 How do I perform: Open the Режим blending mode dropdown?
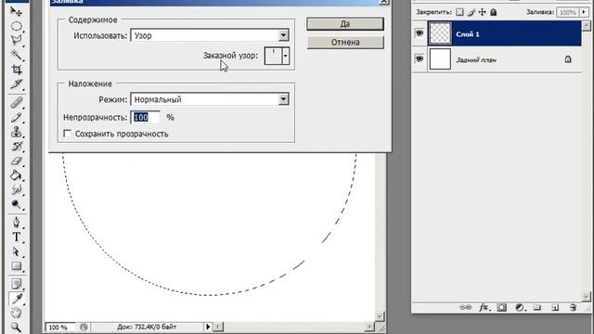pyautogui.click(x=283, y=99)
